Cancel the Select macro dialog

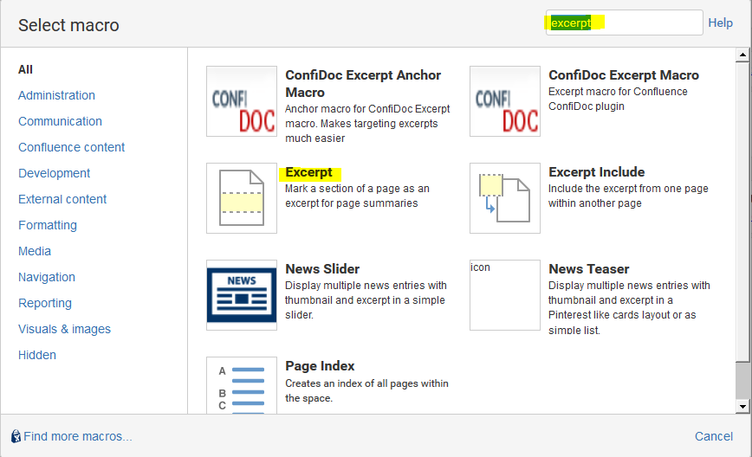[714, 436]
